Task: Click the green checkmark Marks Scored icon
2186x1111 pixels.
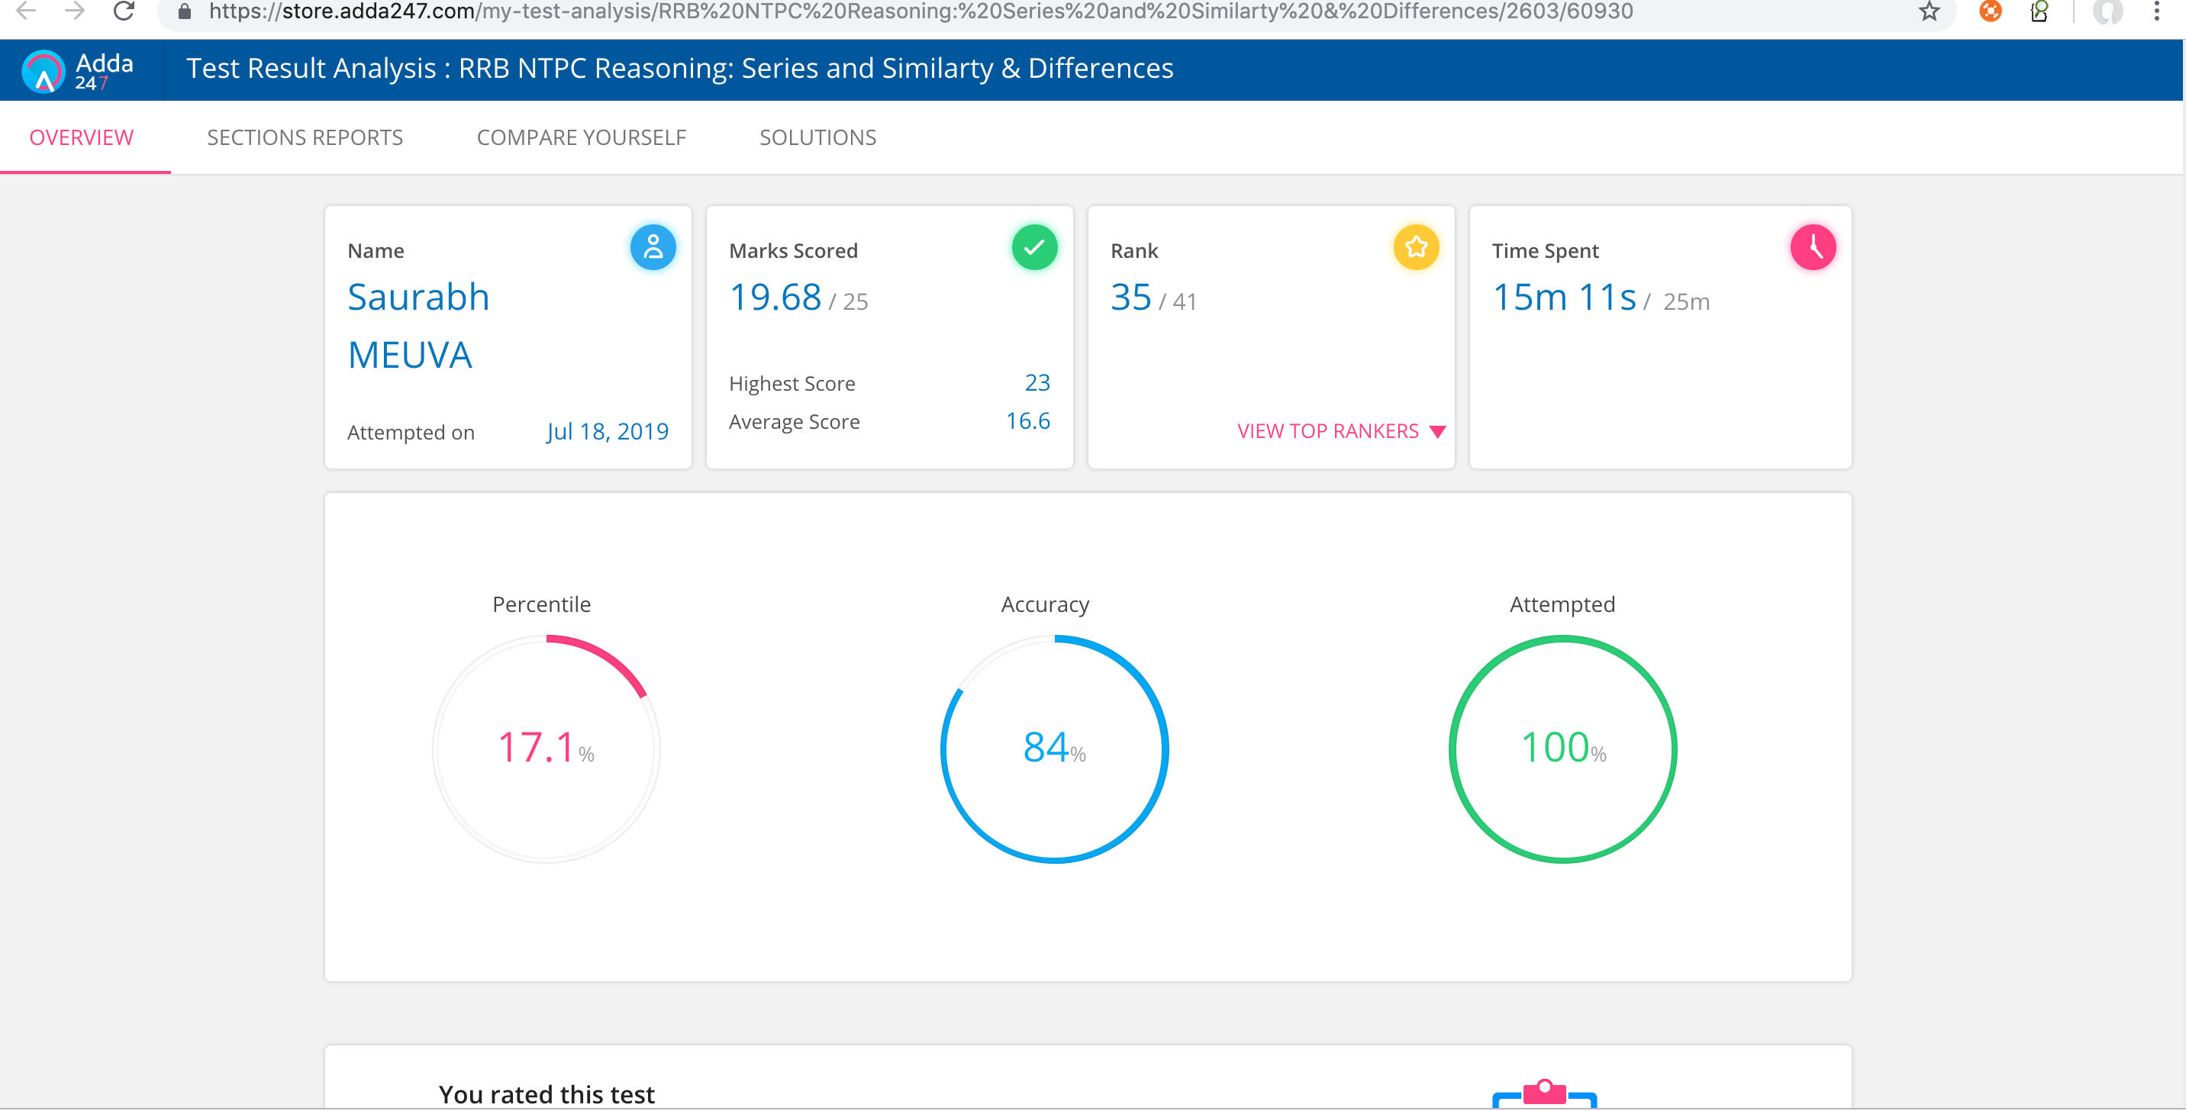Action: pos(1033,248)
